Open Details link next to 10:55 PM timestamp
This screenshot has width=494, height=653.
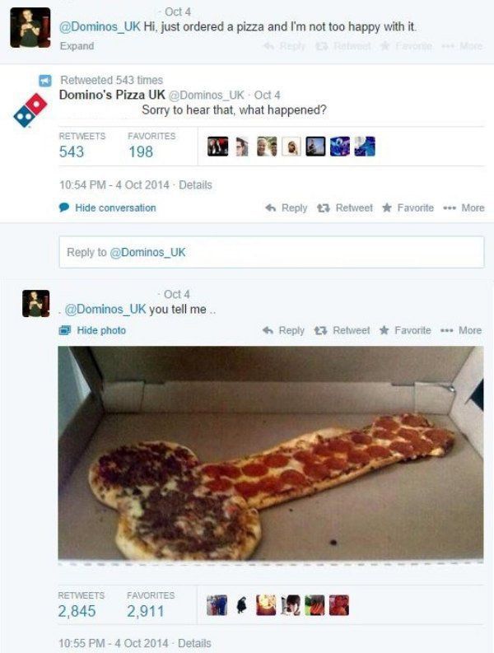[x=194, y=643]
